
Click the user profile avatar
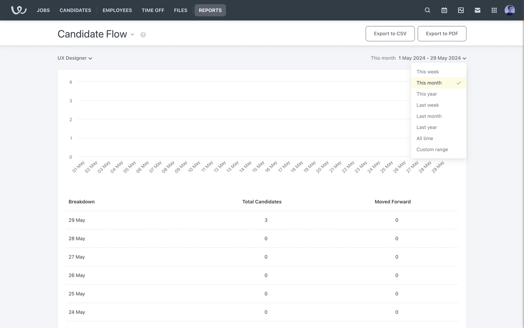510,10
